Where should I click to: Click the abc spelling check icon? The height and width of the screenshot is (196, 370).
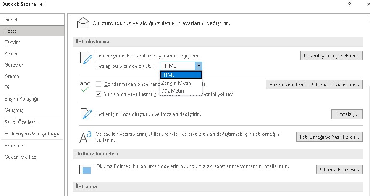point(85,86)
